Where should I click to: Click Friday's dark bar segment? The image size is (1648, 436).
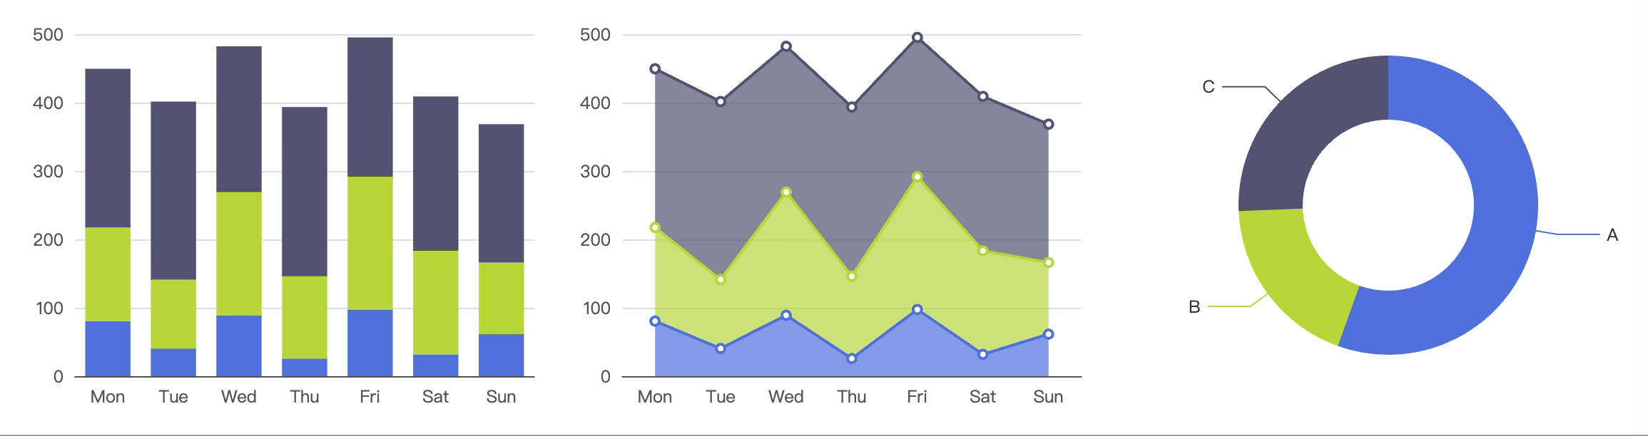click(x=370, y=107)
